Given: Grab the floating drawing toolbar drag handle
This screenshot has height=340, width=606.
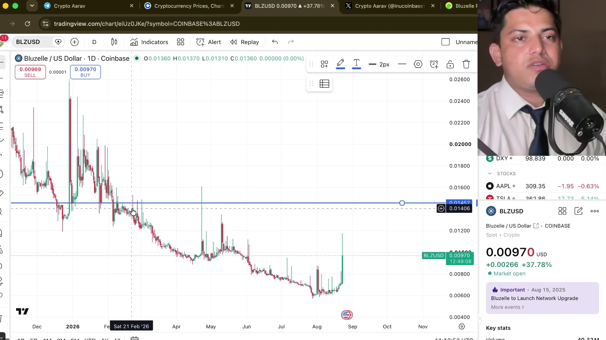Looking at the screenshot, I should 312,65.
